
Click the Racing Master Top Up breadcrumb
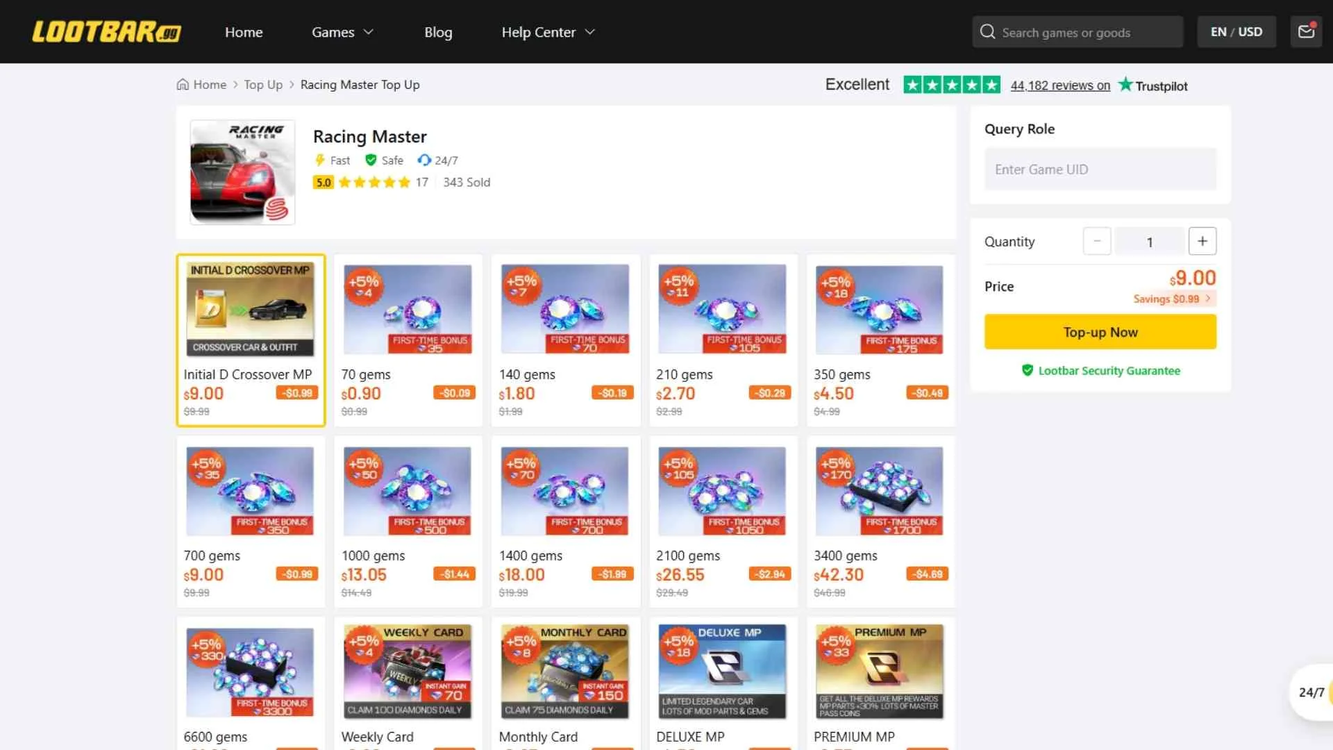click(360, 85)
